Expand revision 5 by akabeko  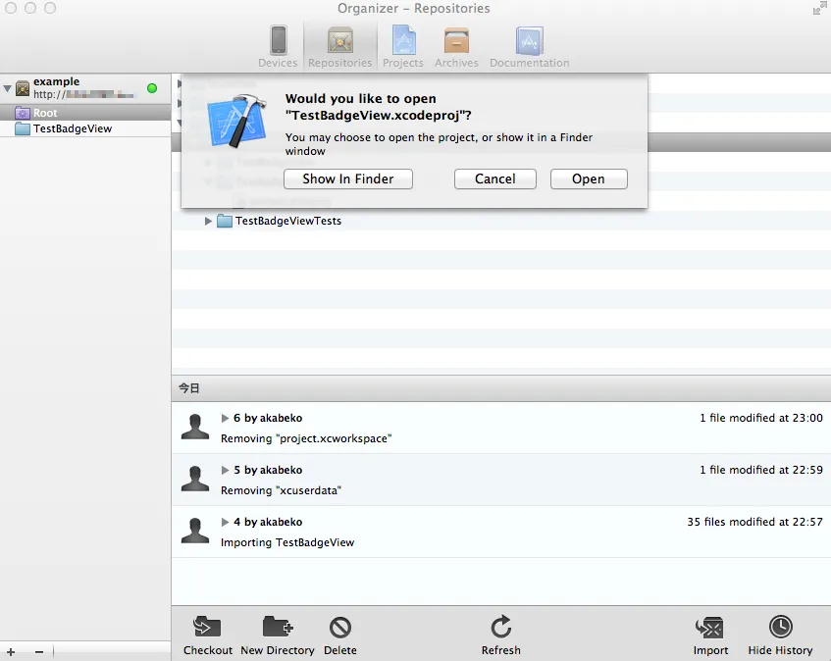226,470
